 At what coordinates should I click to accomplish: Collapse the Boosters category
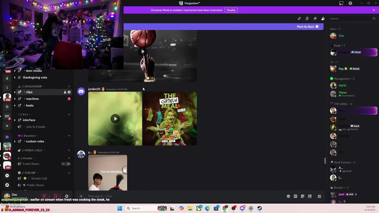28,136
